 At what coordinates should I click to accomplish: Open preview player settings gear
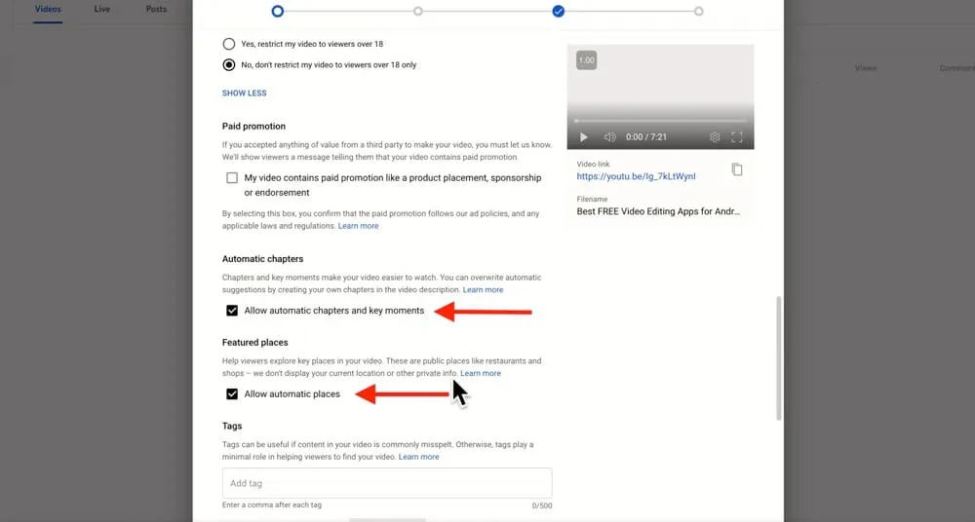715,137
